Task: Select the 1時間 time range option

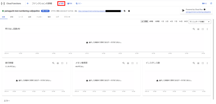Action: (x=145, y=22)
